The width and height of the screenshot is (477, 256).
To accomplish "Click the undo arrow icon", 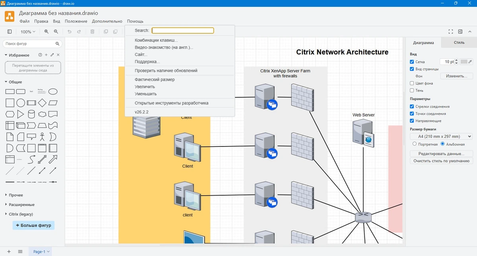I will coord(70,32).
